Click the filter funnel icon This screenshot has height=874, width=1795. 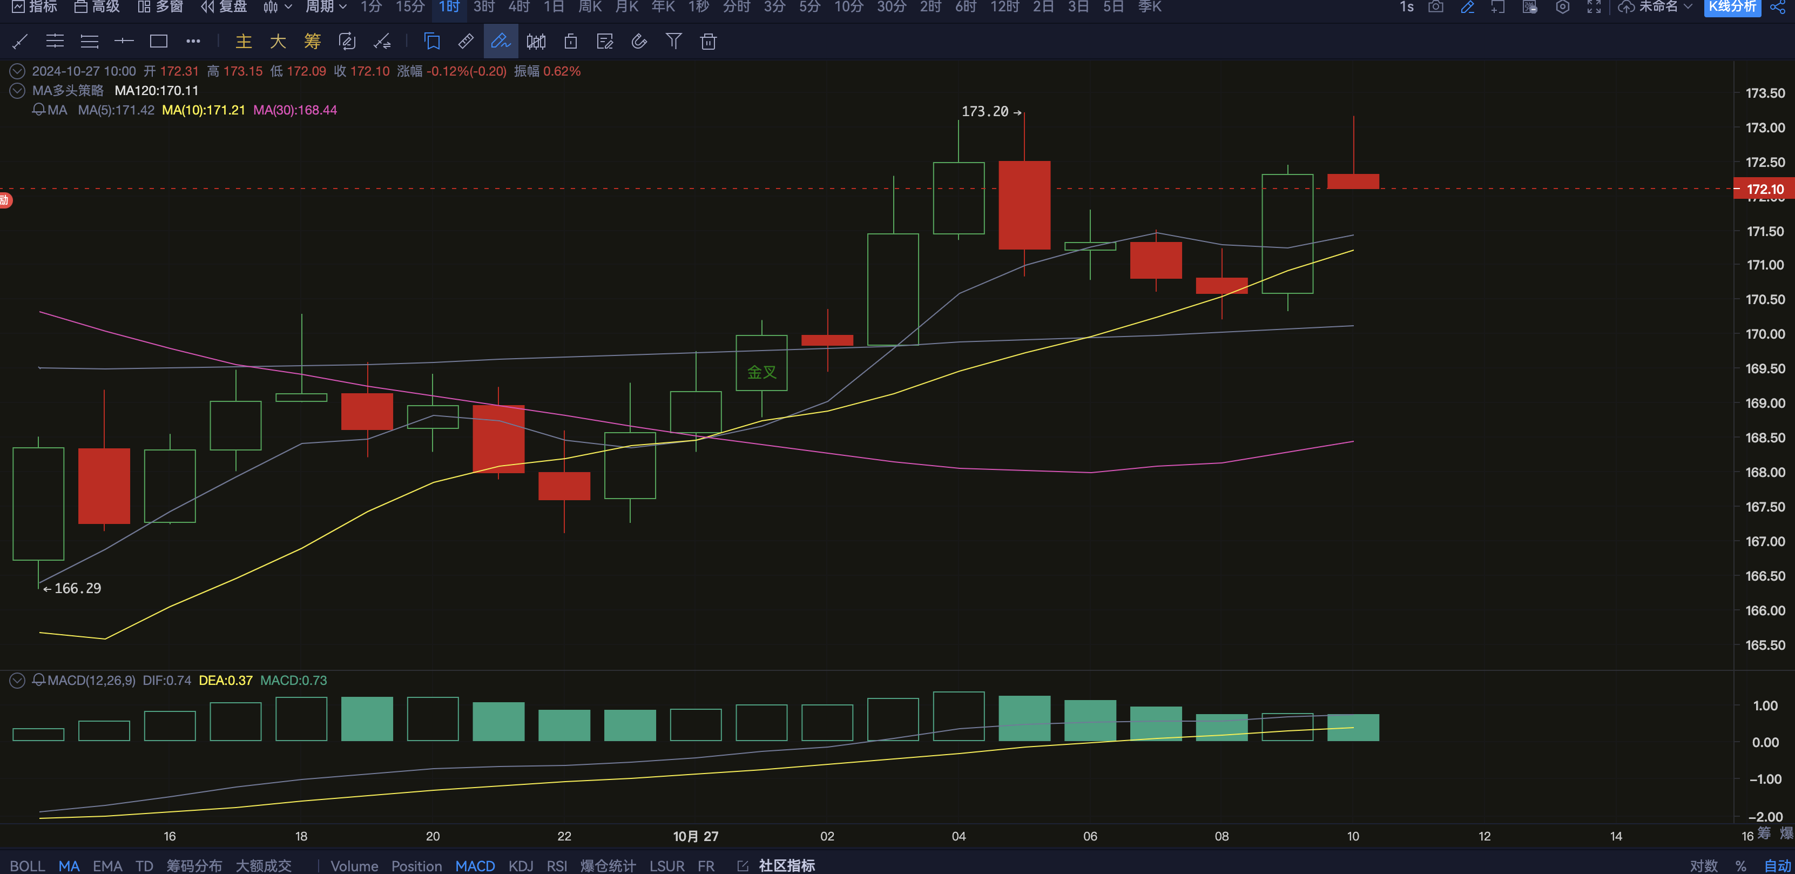click(673, 42)
